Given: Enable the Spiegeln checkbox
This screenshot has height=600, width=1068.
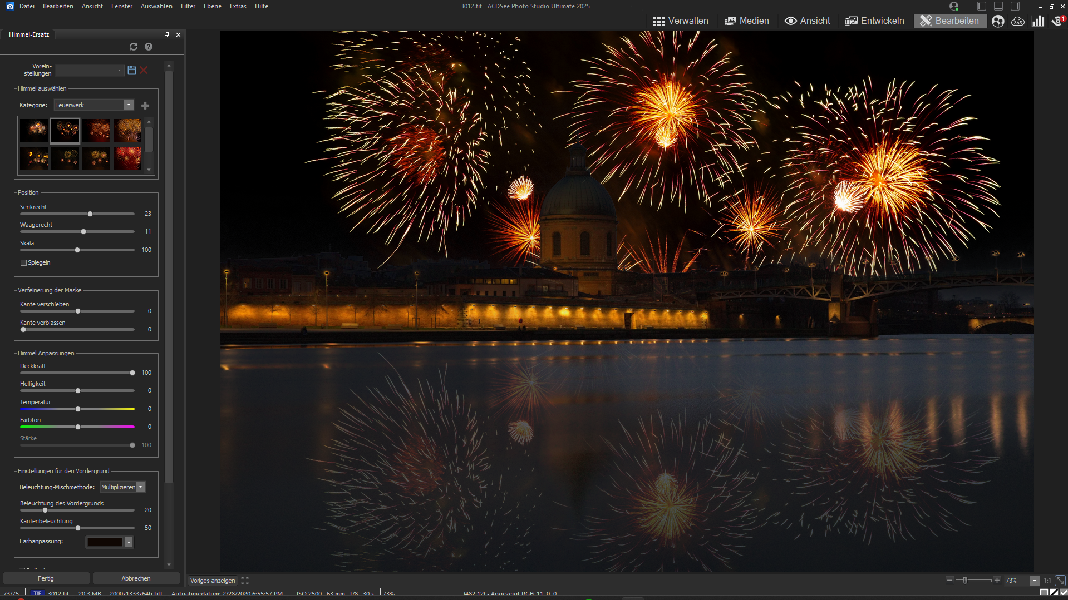Looking at the screenshot, I should point(23,263).
